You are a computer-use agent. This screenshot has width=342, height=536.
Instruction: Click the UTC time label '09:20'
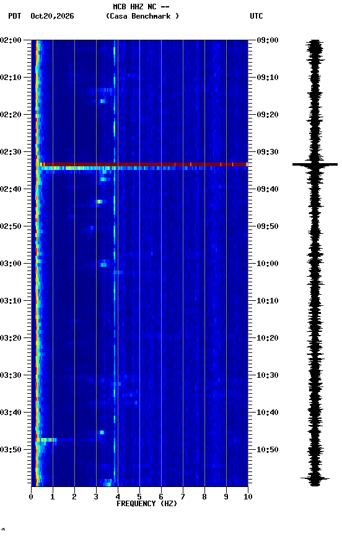[268, 115]
